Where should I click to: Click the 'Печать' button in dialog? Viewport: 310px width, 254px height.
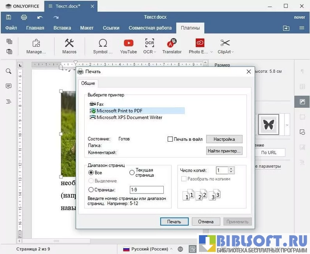174,221
